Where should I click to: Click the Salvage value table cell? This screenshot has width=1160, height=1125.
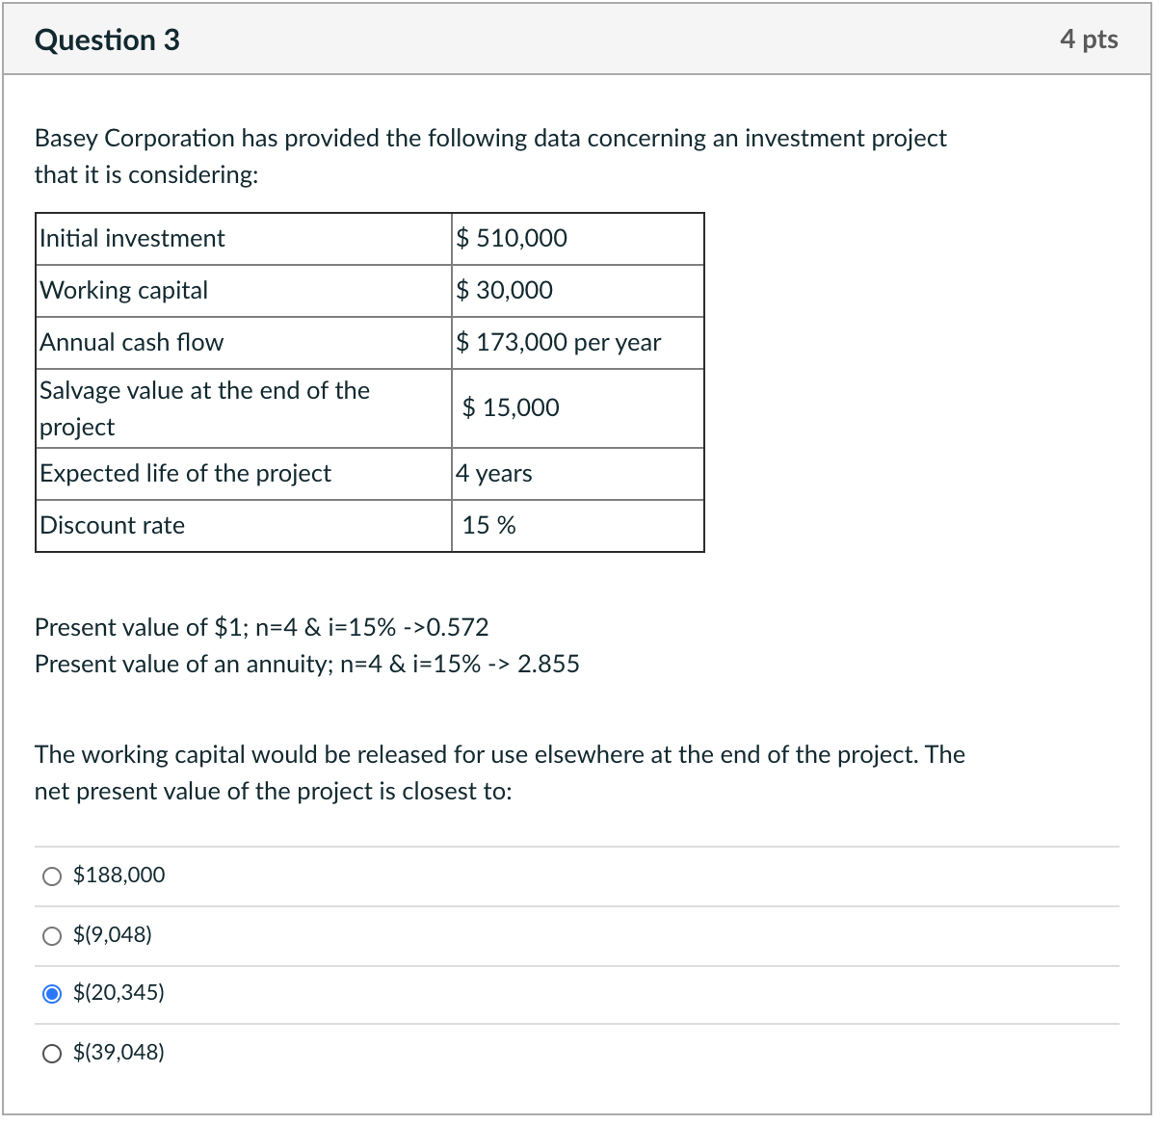pyautogui.click(x=203, y=407)
